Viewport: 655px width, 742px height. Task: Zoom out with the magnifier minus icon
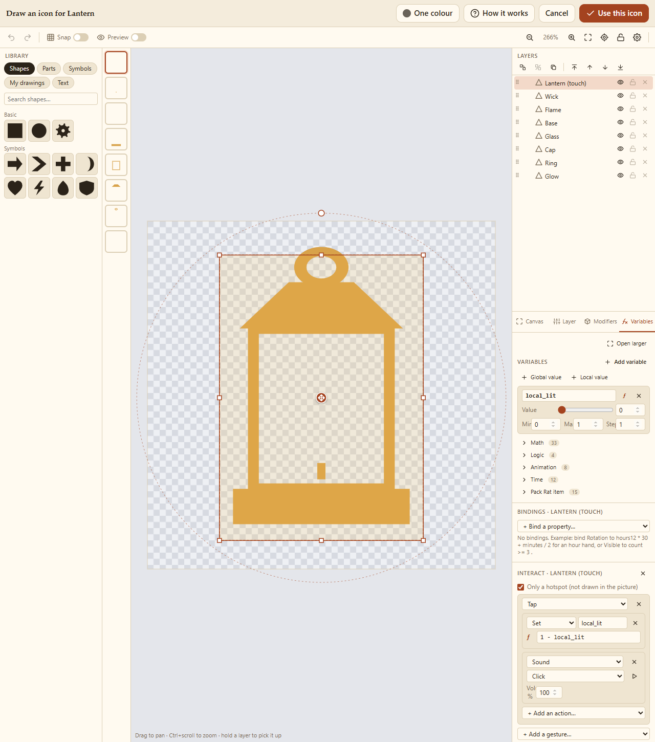click(x=530, y=37)
